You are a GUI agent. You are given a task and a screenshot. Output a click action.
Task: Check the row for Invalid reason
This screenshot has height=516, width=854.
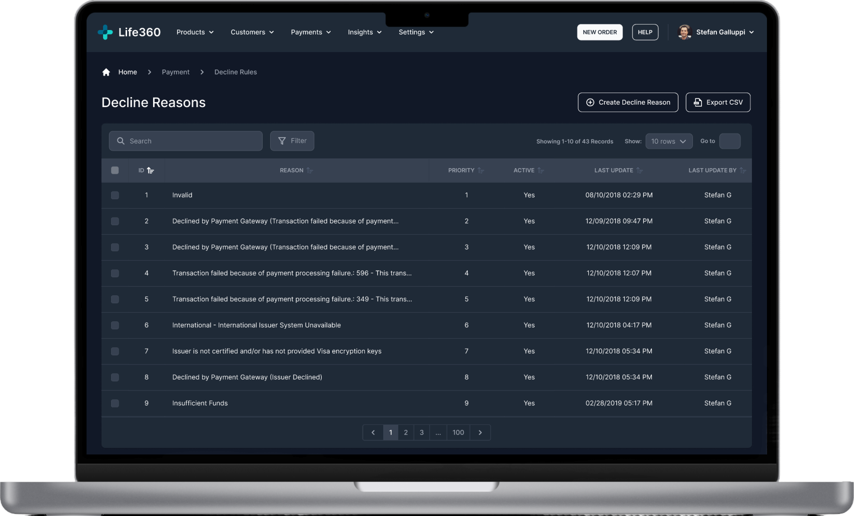(115, 195)
